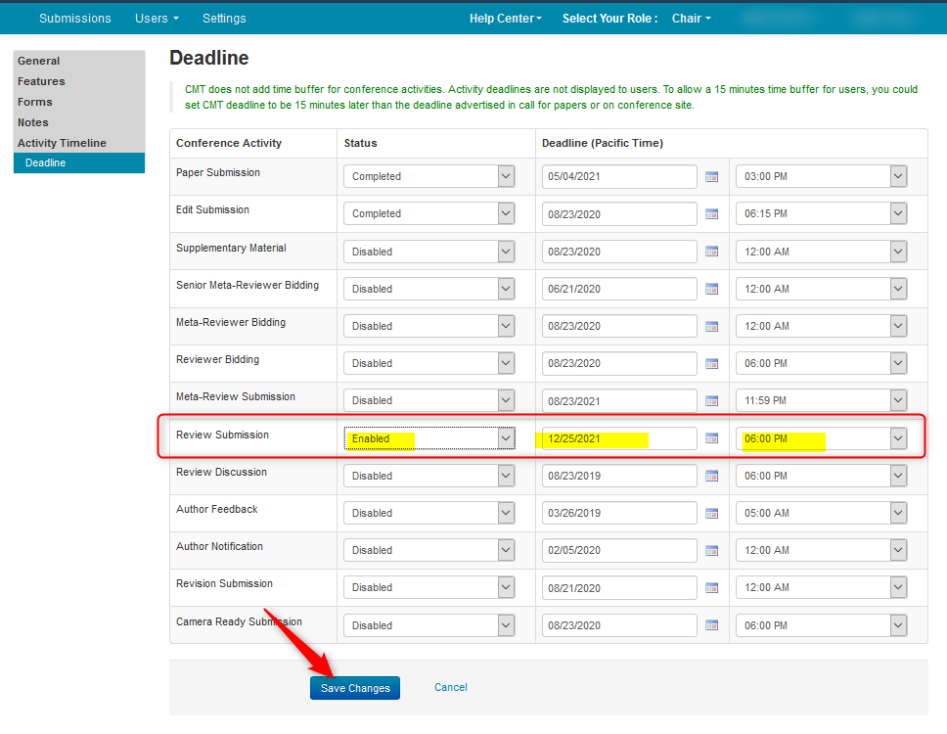Open calendar icon for Author Feedback date
This screenshot has height=734, width=947.
(712, 514)
